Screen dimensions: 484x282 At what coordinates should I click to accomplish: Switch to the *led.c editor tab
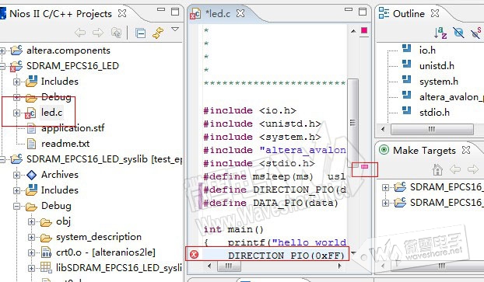[217, 13]
